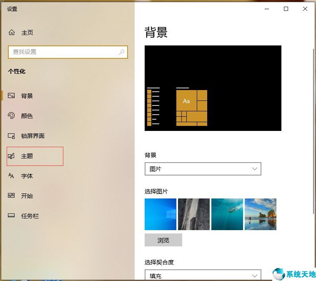This screenshot has height=281, width=316.
Task: Choose the underwater swimmer wallpaper
Action: 227,214
